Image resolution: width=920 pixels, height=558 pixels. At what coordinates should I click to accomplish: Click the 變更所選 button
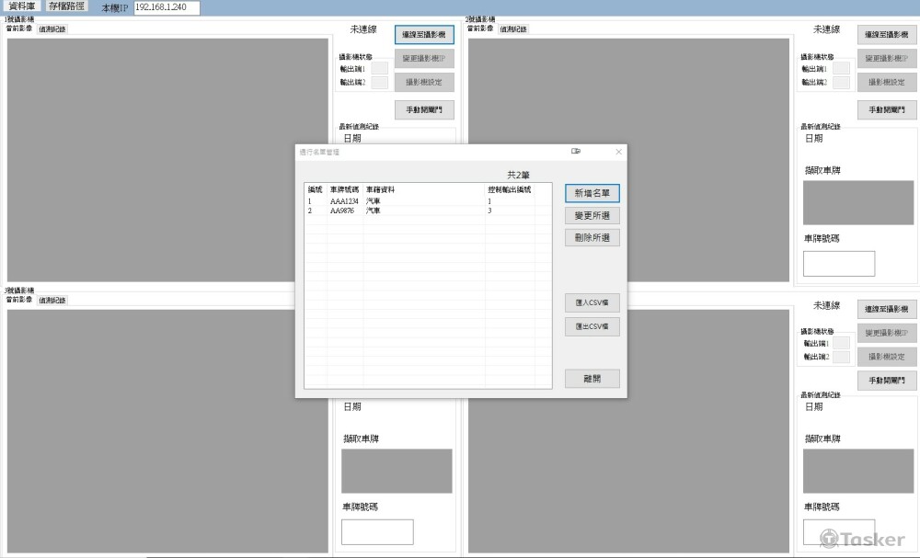592,216
